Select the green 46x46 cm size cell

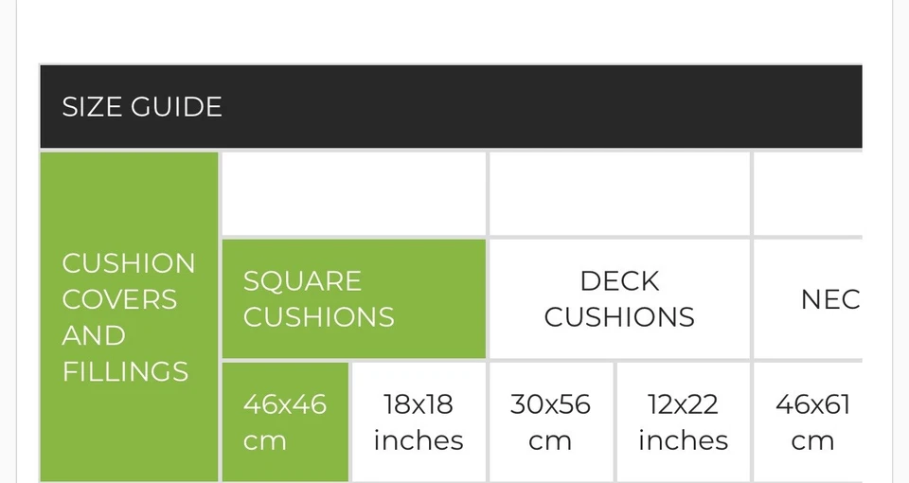pos(285,421)
